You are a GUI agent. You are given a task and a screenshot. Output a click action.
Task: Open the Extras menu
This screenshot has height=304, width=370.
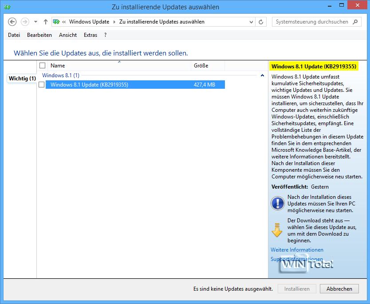[x=91, y=35]
